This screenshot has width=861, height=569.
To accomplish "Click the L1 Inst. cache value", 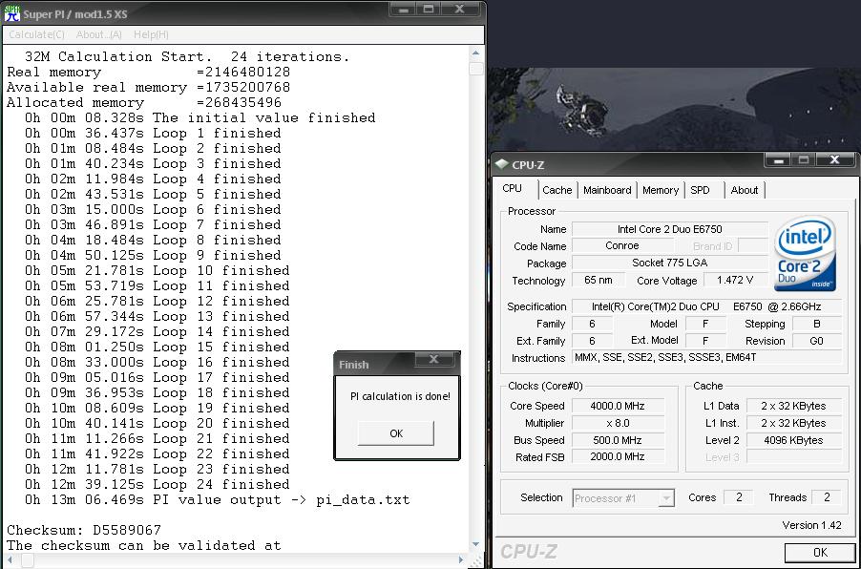I will tap(793, 423).
